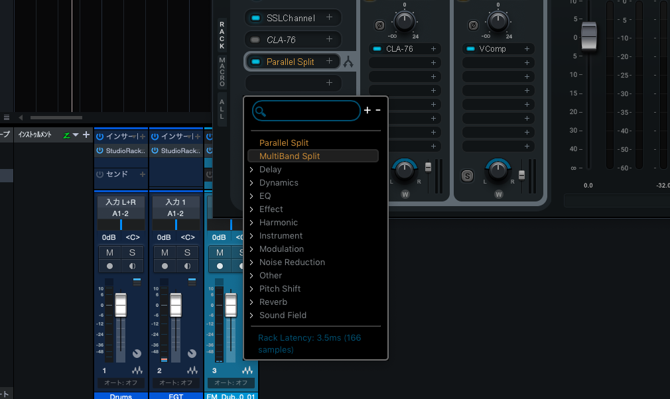Screen dimensions: 670x399
Task: Click the Drums channel volume fader
Action: click(121, 305)
